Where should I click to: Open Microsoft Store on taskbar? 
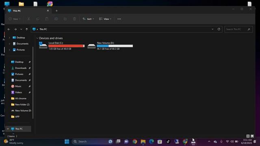coord(160,142)
